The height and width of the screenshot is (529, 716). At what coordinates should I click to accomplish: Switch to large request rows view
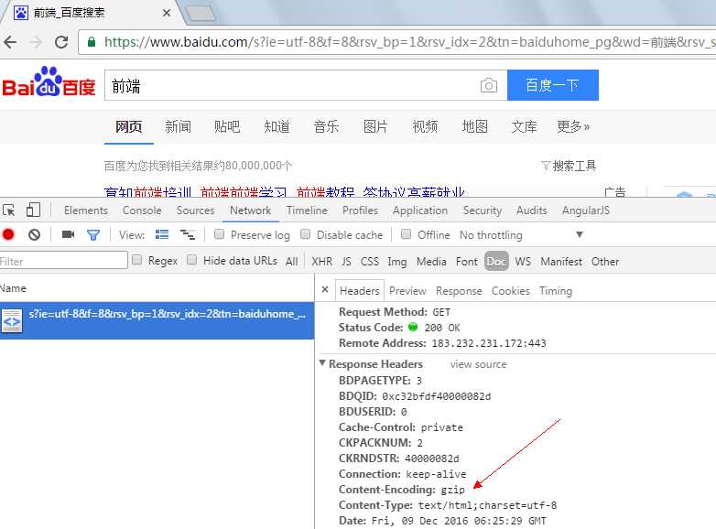(162, 234)
